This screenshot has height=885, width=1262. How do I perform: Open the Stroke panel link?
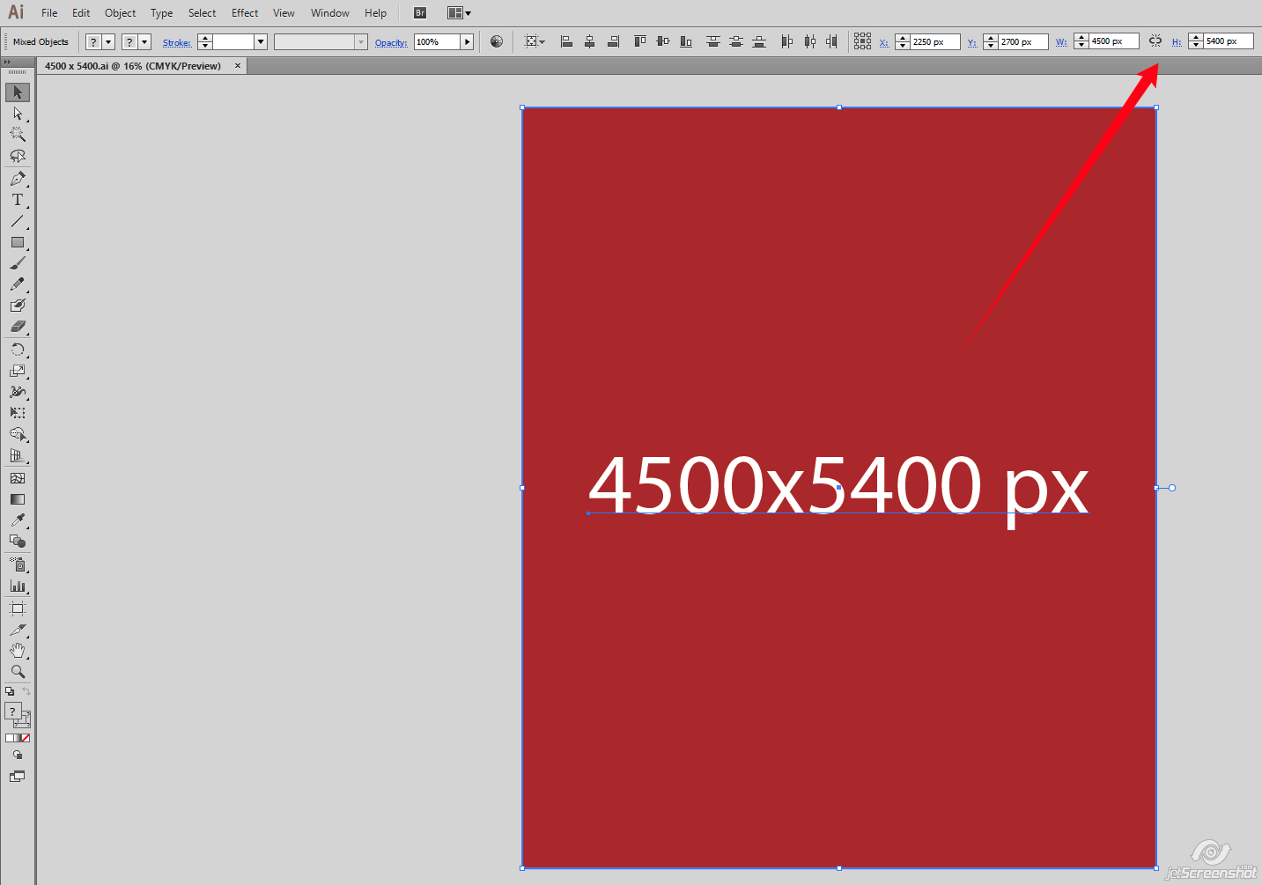click(176, 42)
